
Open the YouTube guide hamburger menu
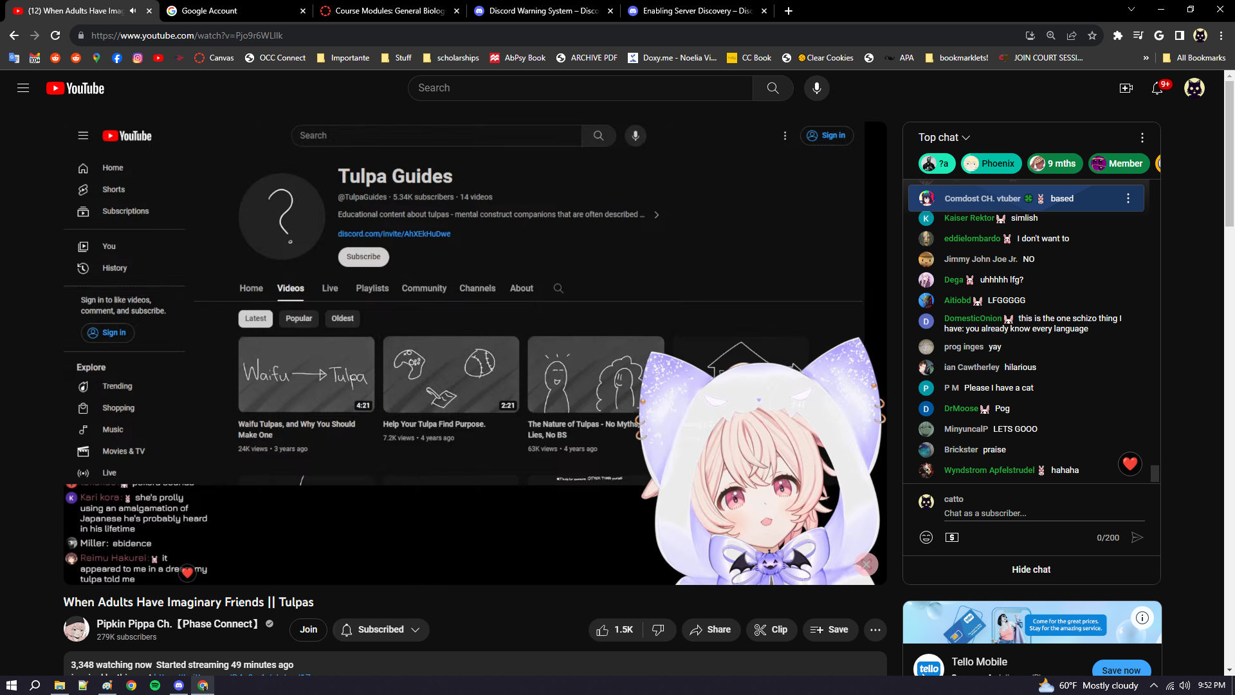(x=23, y=88)
